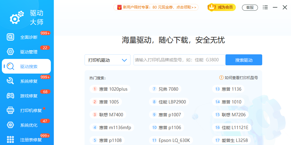The image size is (291, 145).
Task: Open the hamburger list menu icon
Action: (x=265, y=7)
